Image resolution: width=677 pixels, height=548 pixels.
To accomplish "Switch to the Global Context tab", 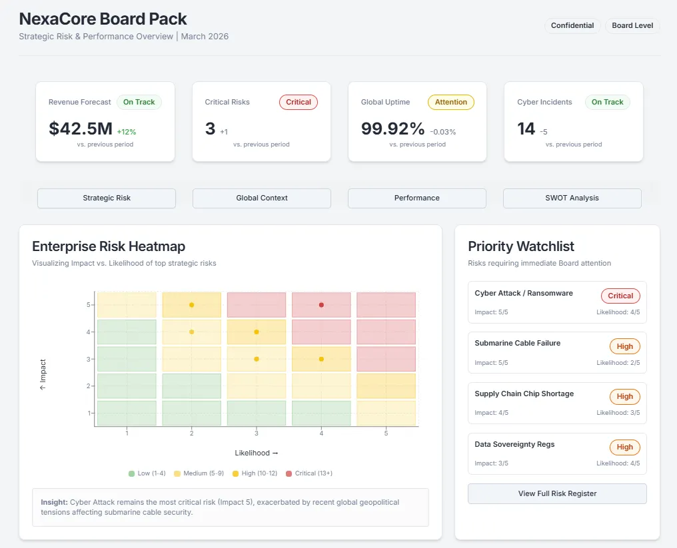I will (x=262, y=198).
